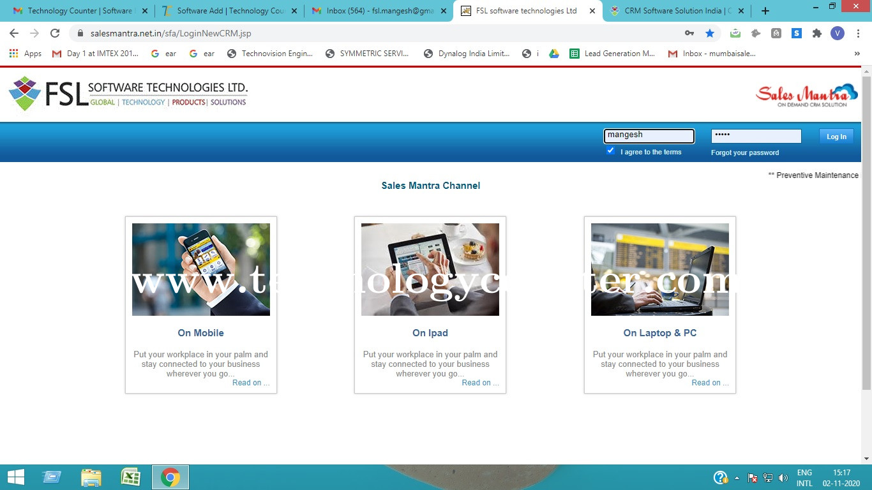
Task: Open the Apps grid shortcut in bookmarks bar
Action: point(26,54)
